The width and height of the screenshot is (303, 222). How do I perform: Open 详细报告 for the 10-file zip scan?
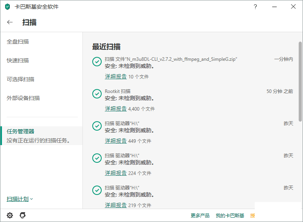point(116,76)
